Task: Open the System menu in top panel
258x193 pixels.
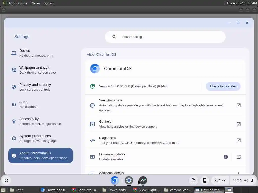Action: tap(49, 3)
